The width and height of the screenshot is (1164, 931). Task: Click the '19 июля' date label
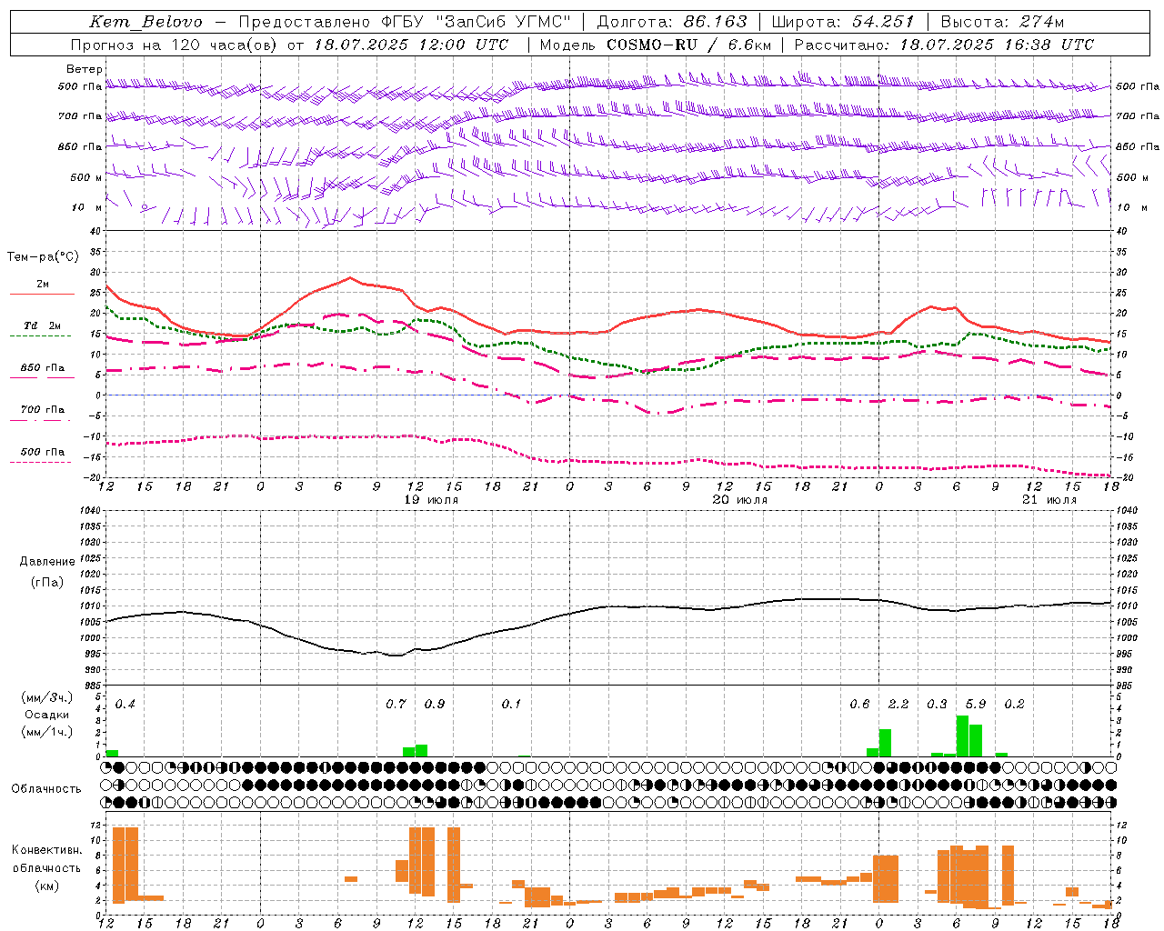pos(433,500)
